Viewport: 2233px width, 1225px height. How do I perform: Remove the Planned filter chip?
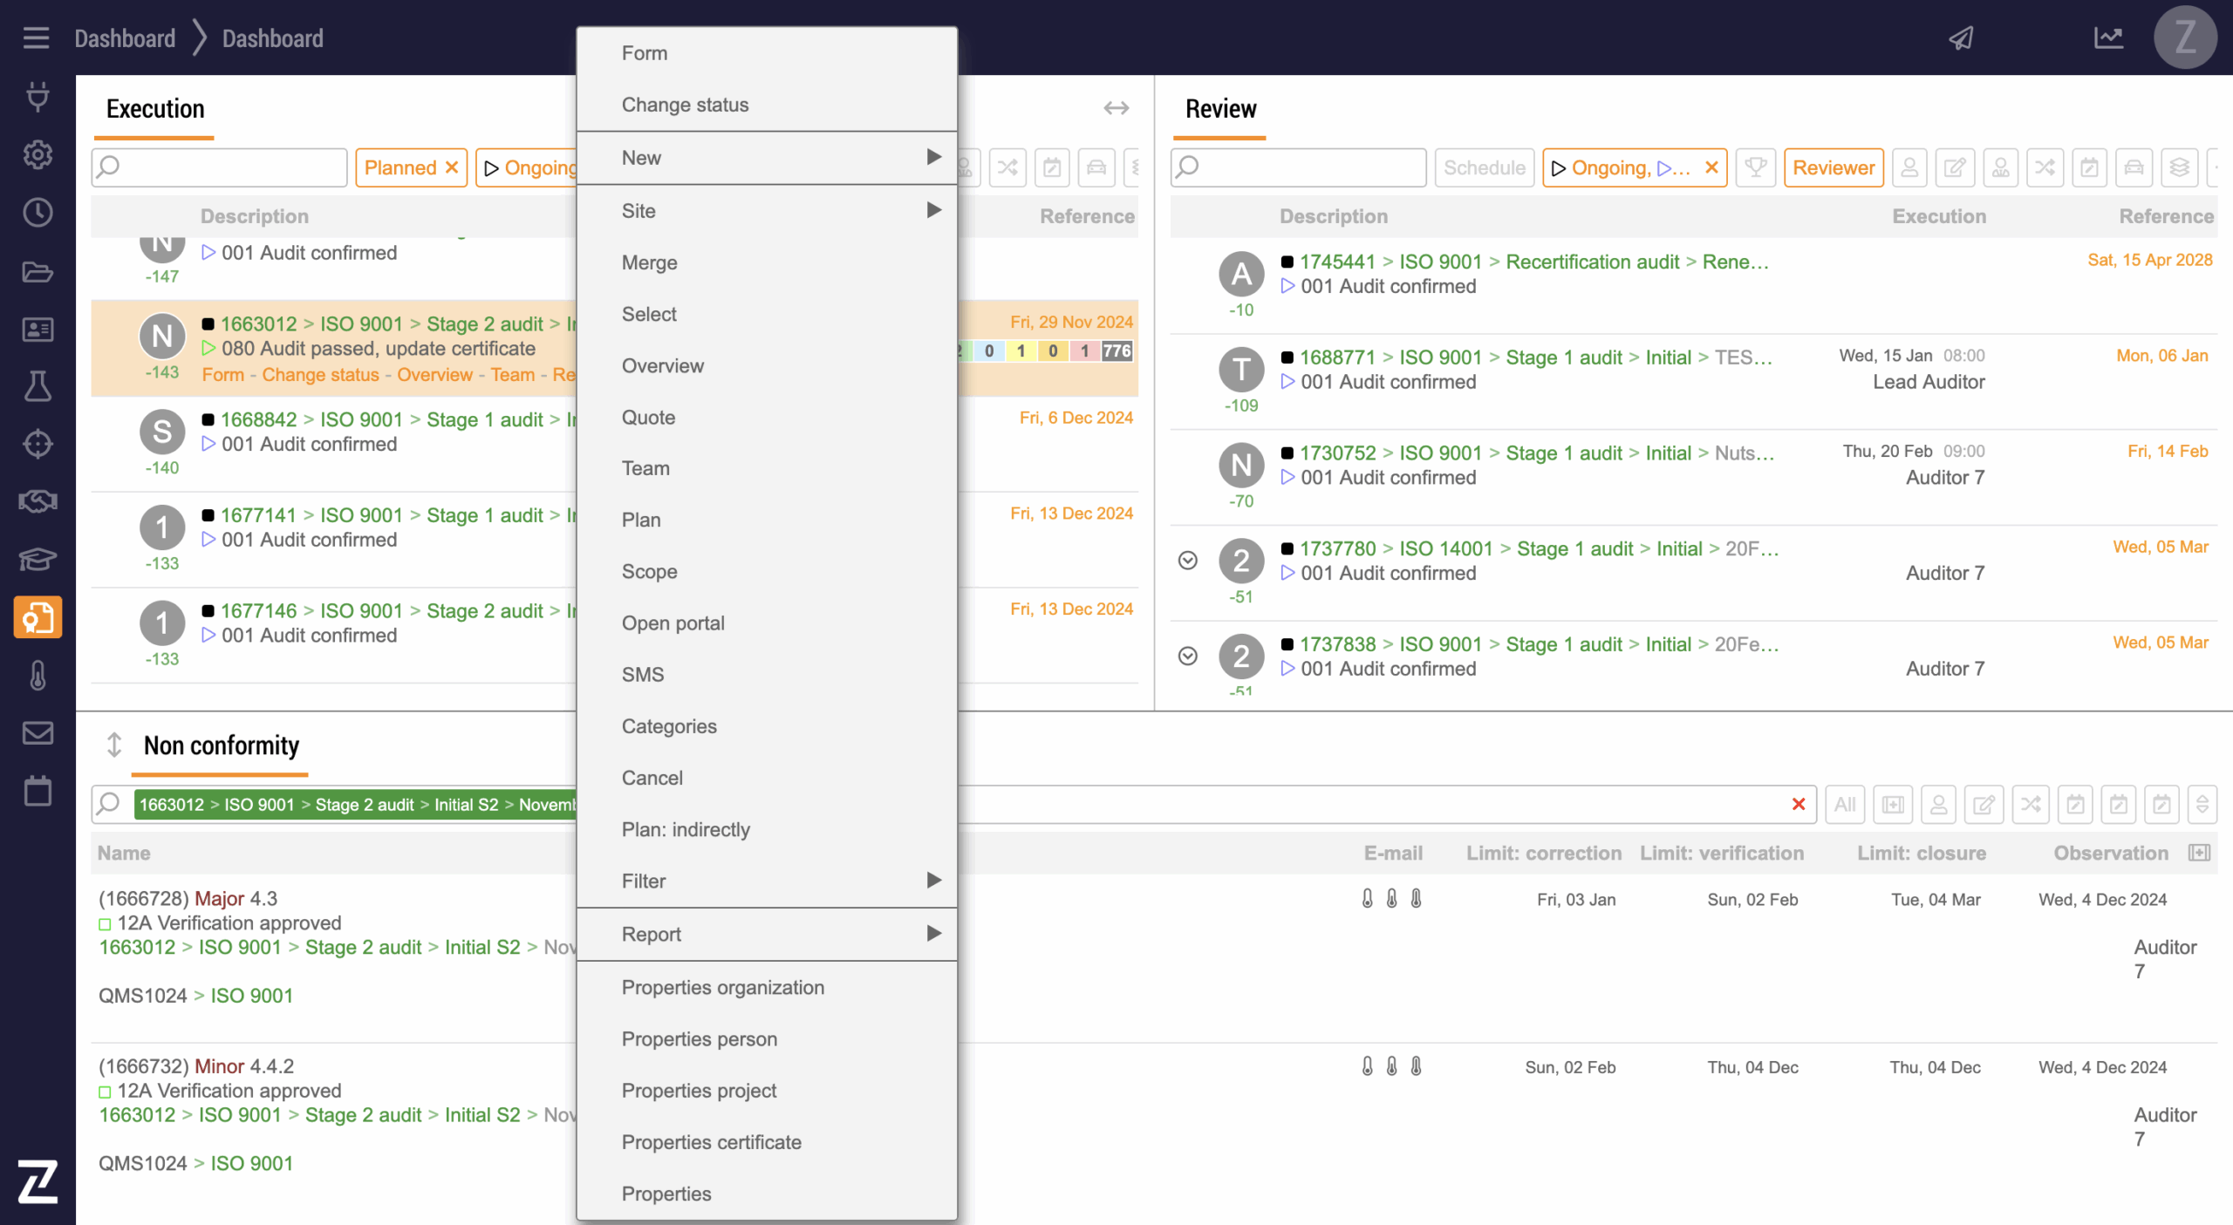click(x=452, y=167)
